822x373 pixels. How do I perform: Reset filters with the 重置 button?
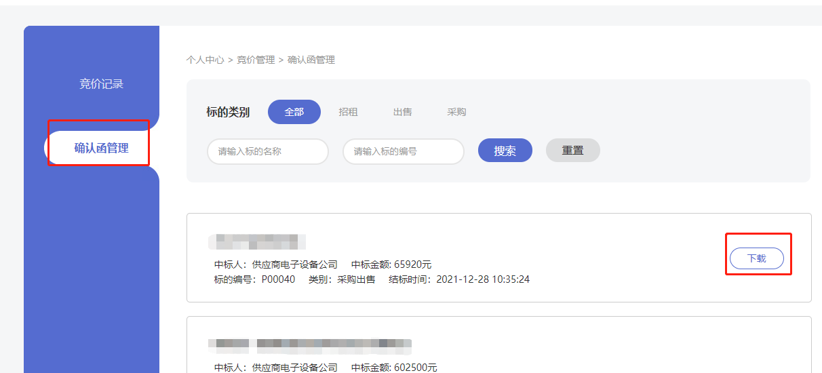point(572,151)
